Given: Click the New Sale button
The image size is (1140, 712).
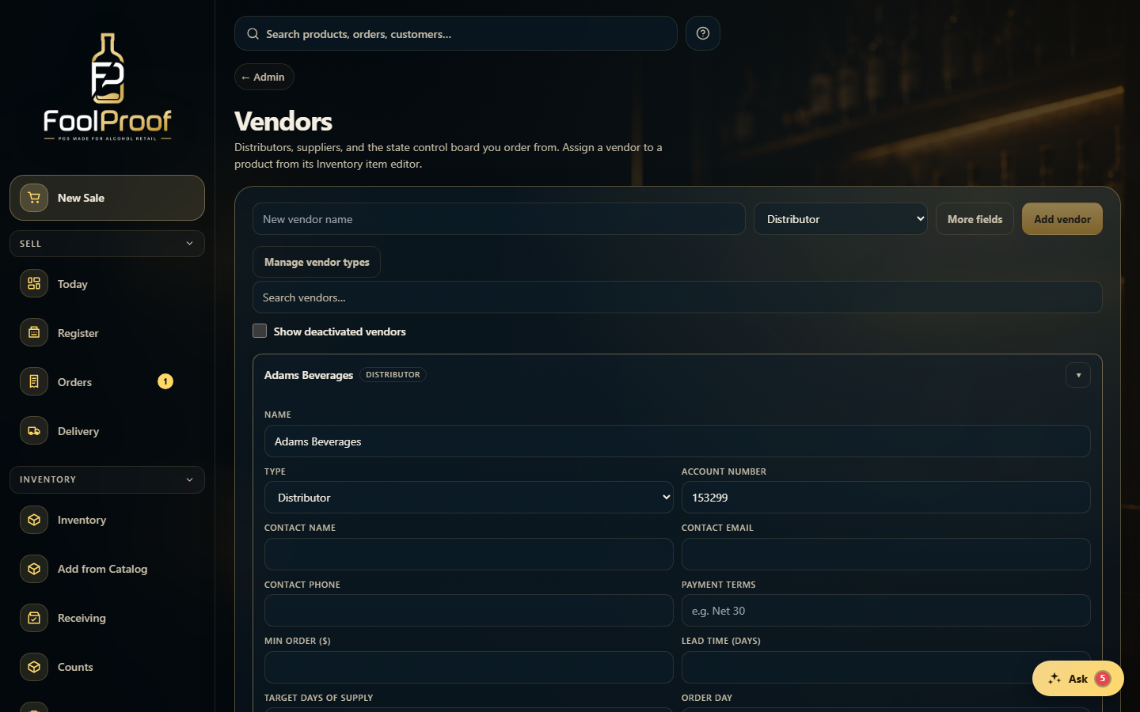Looking at the screenshot, I should (x=107, y=198).
